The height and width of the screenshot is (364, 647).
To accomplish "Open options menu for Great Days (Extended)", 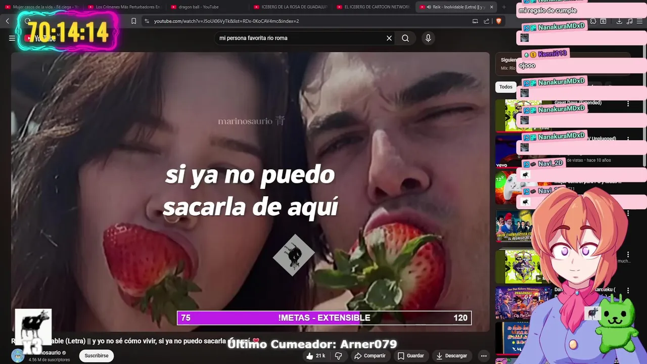I will pos(628,104).
